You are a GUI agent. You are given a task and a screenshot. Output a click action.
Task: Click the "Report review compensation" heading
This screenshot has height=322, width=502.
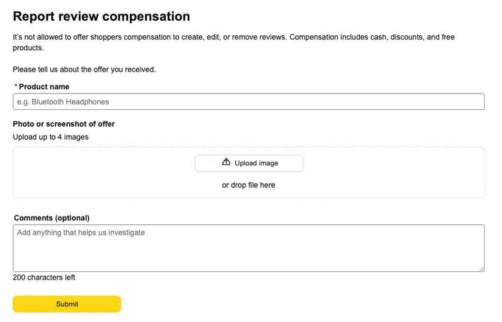pos(101,16)
